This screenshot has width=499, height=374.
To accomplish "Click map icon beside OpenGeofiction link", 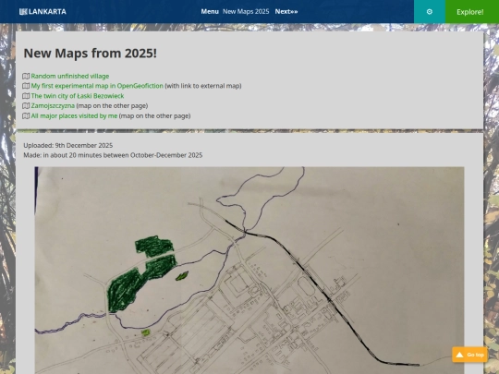I will 26,86.
